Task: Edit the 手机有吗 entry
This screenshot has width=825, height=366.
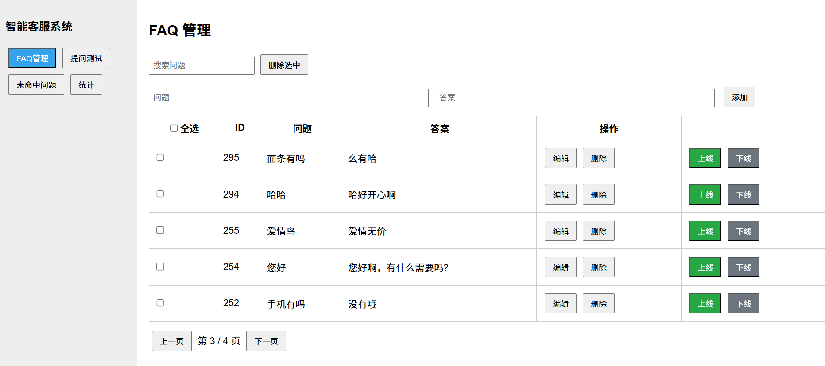Action: pos(560,303)
